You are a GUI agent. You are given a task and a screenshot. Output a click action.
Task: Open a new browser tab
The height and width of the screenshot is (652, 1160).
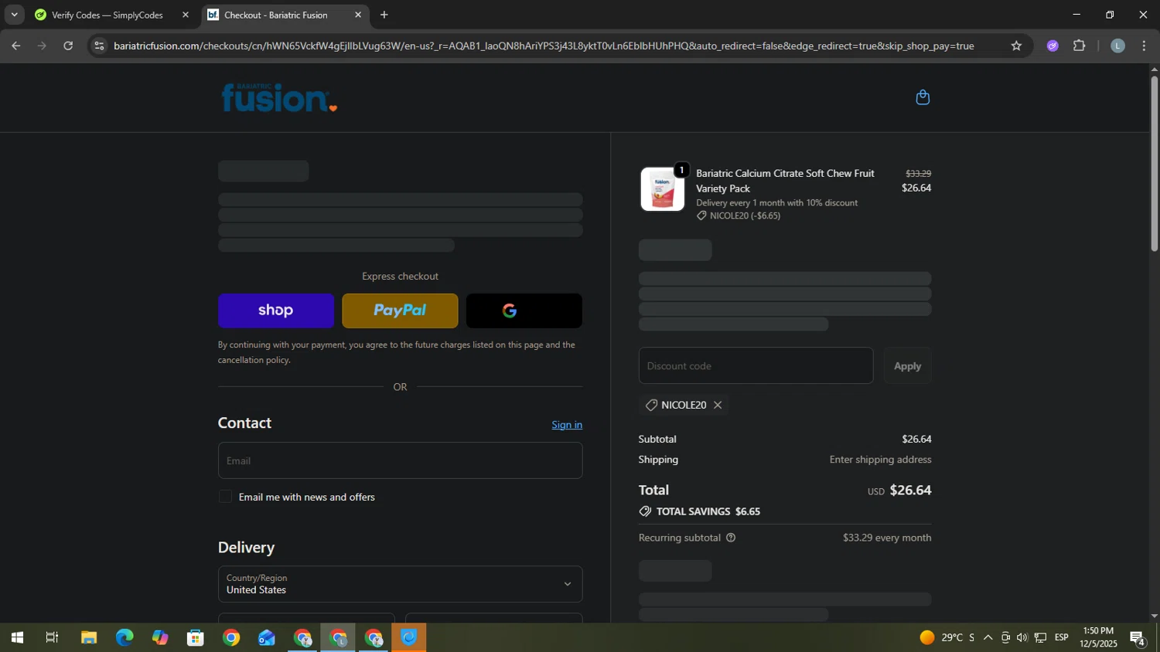coord(384,15)
